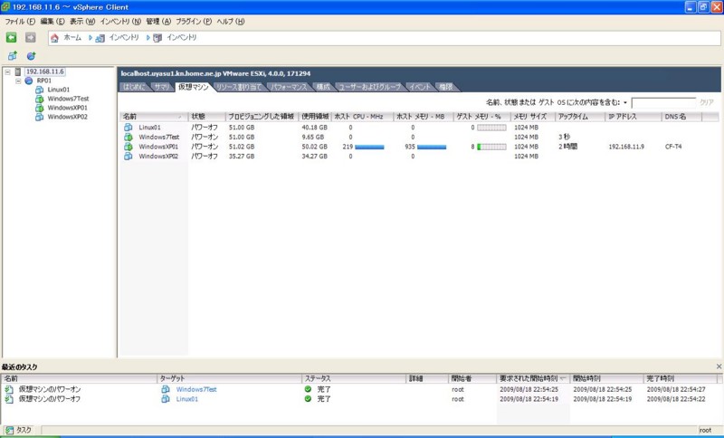Sort by the 名前 column header

click(153, 117)
